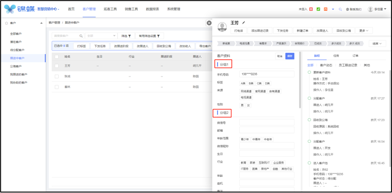The height and width of the screenshot is (193, 392).
Task: Click the 客户管理 breadcrumb link
Action: tap(55, 23)
